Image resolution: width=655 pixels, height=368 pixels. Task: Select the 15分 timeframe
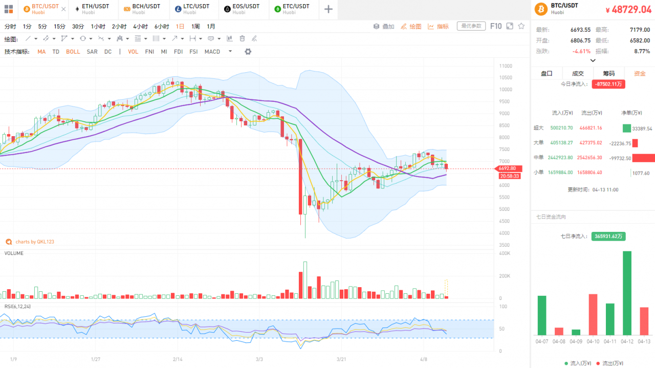pos(59,26)
